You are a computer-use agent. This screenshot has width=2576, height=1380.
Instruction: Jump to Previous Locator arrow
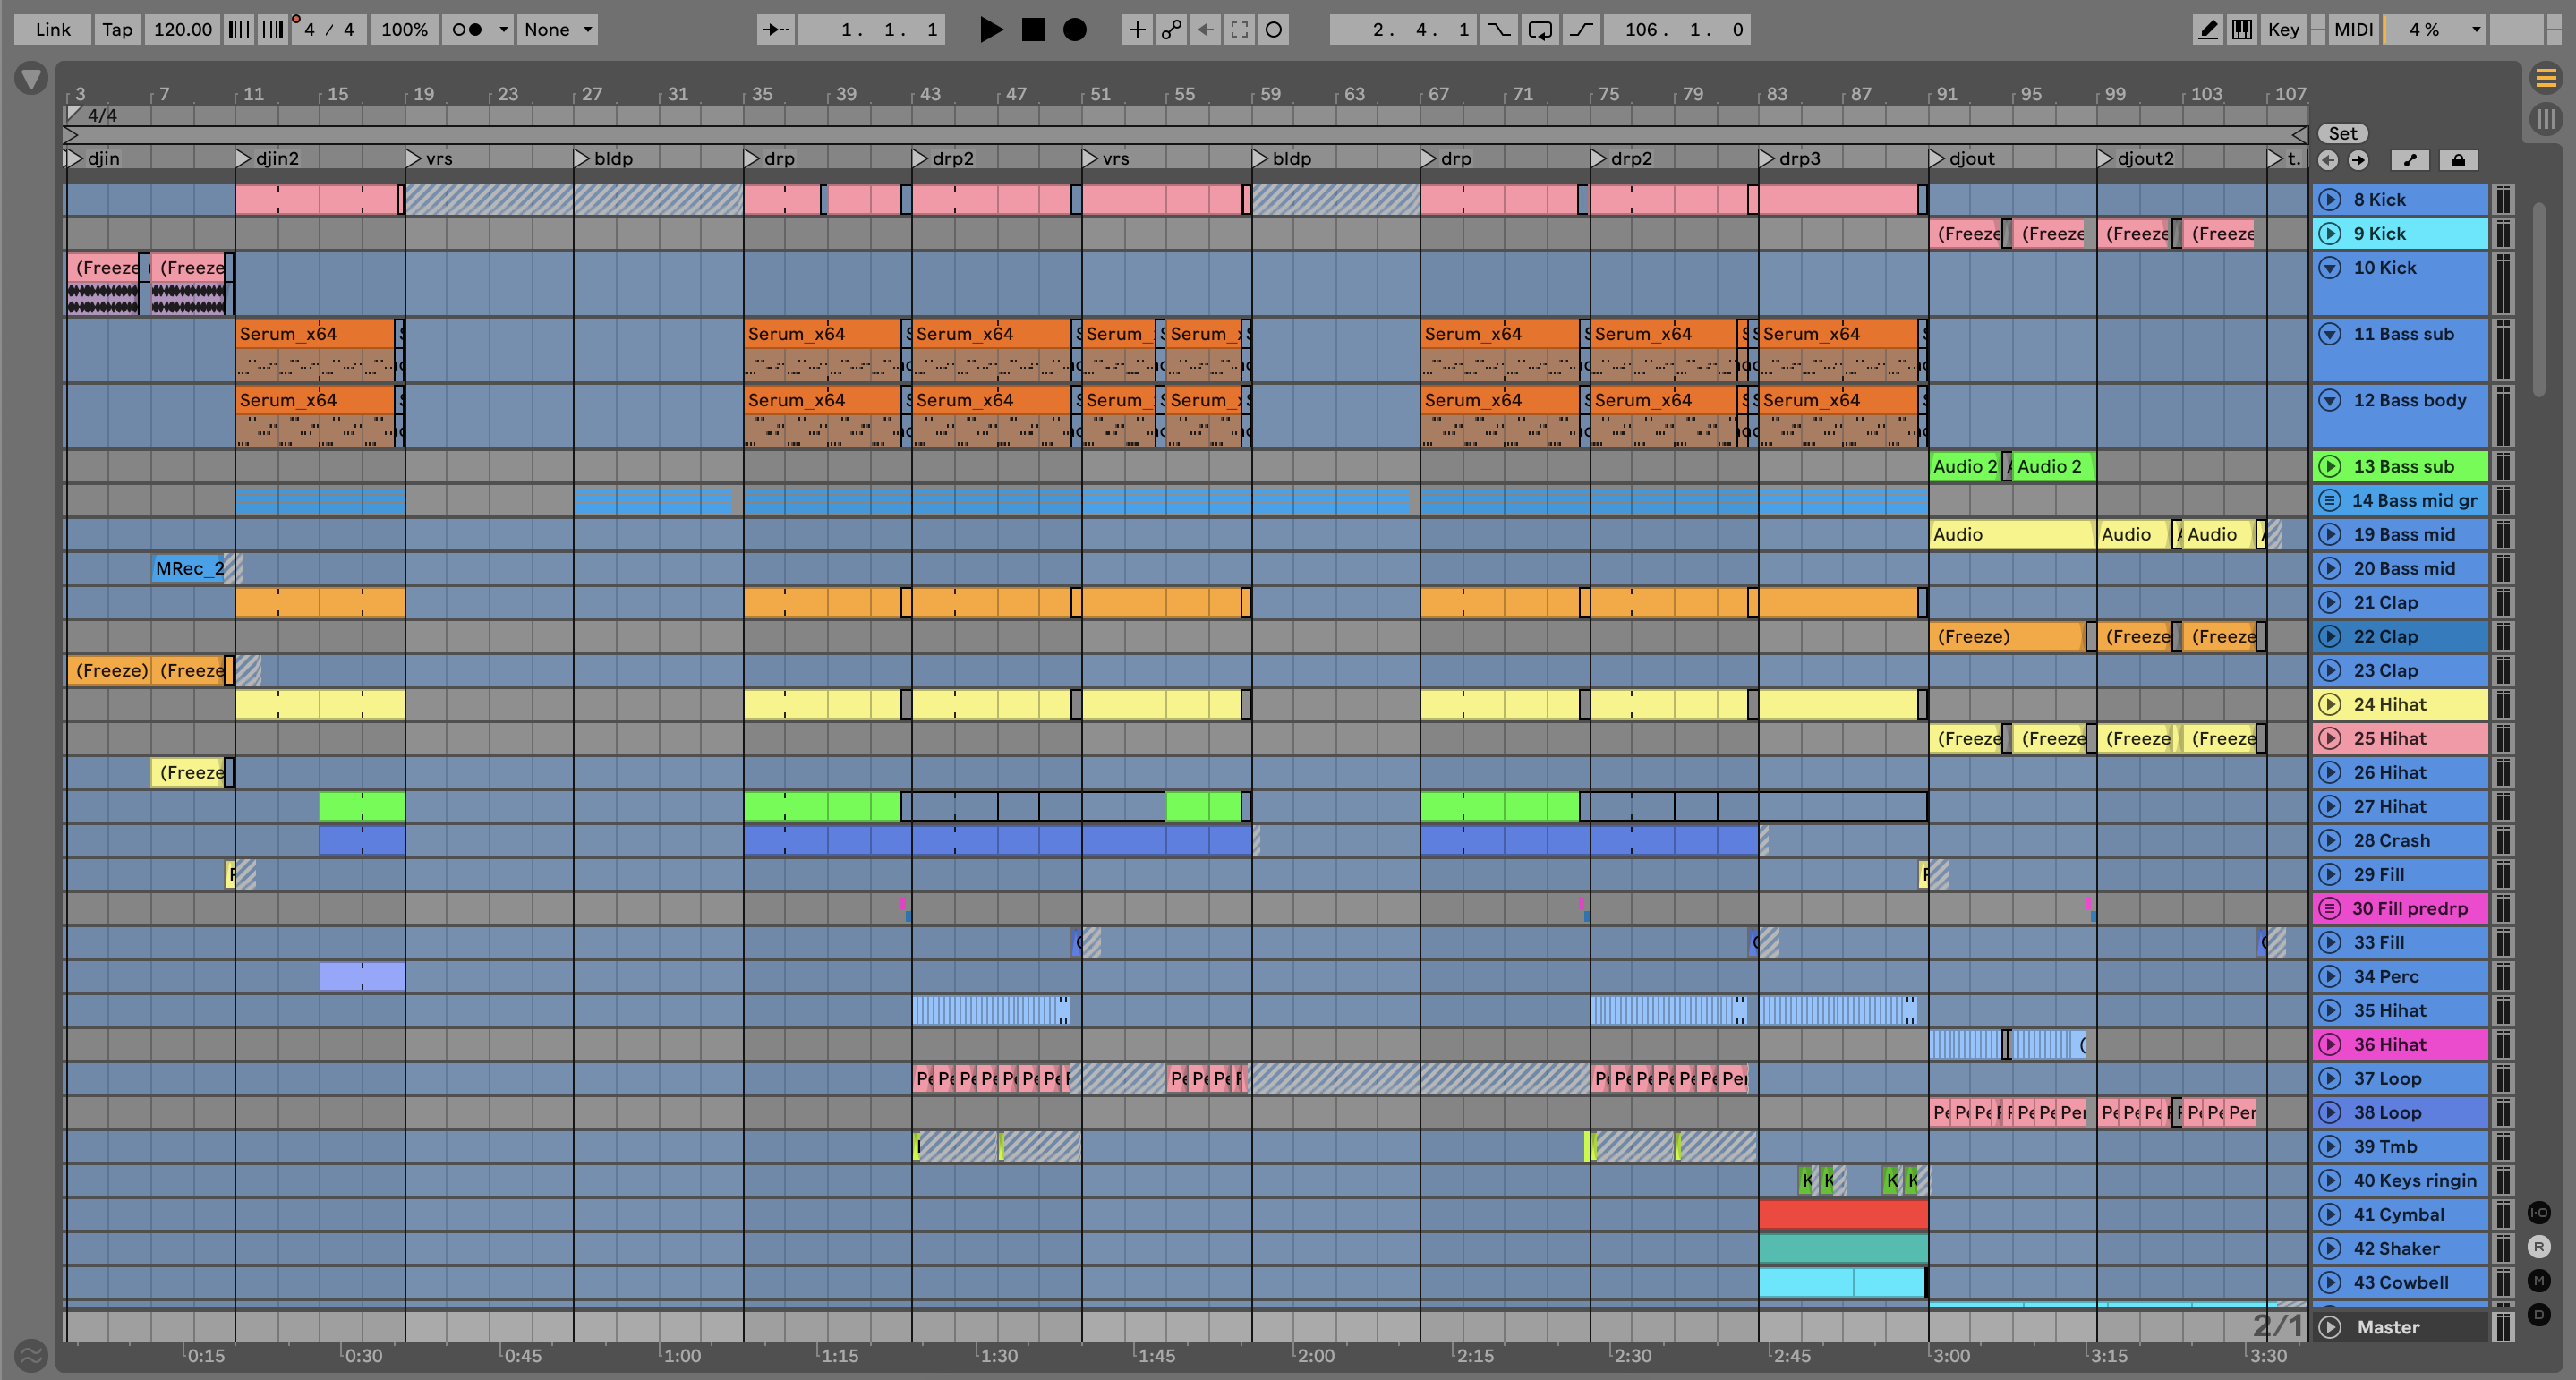(2328, 160)
